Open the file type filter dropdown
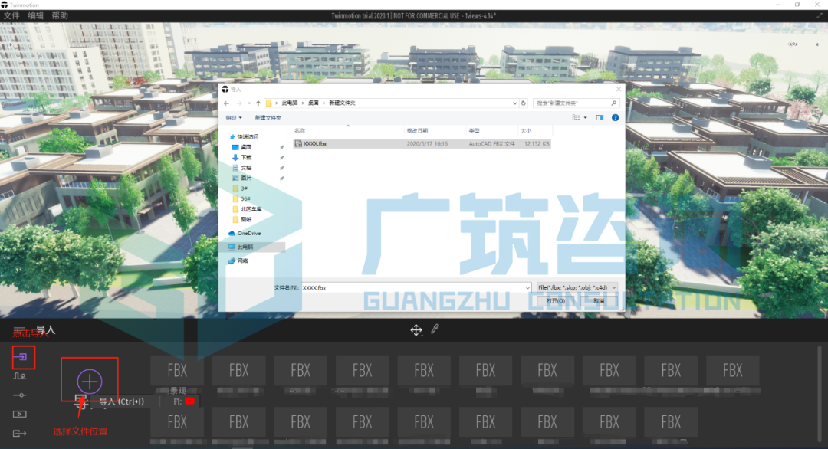The height and width of the screenshot is (449, 828). coord(577,287)
